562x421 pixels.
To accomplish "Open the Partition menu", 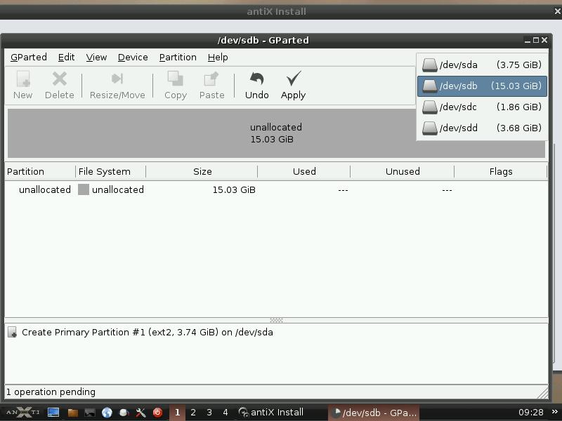I will (x=178, y=58).
